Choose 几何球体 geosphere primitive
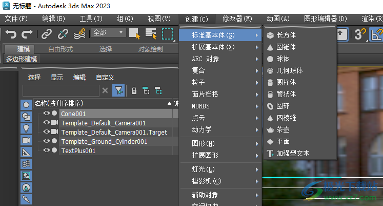The height and width of the screenshot is (206, 383). (300, 71)
